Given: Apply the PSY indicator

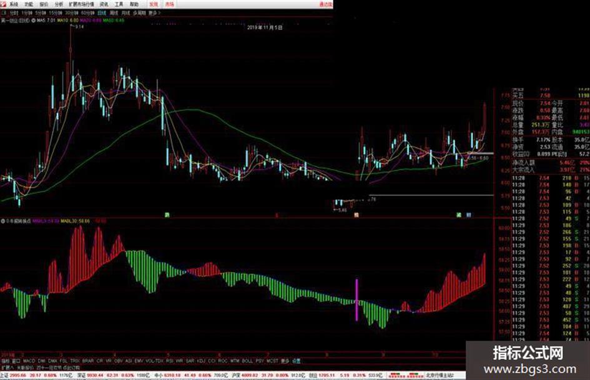Looking at the screenshot, I should point(260,361).
